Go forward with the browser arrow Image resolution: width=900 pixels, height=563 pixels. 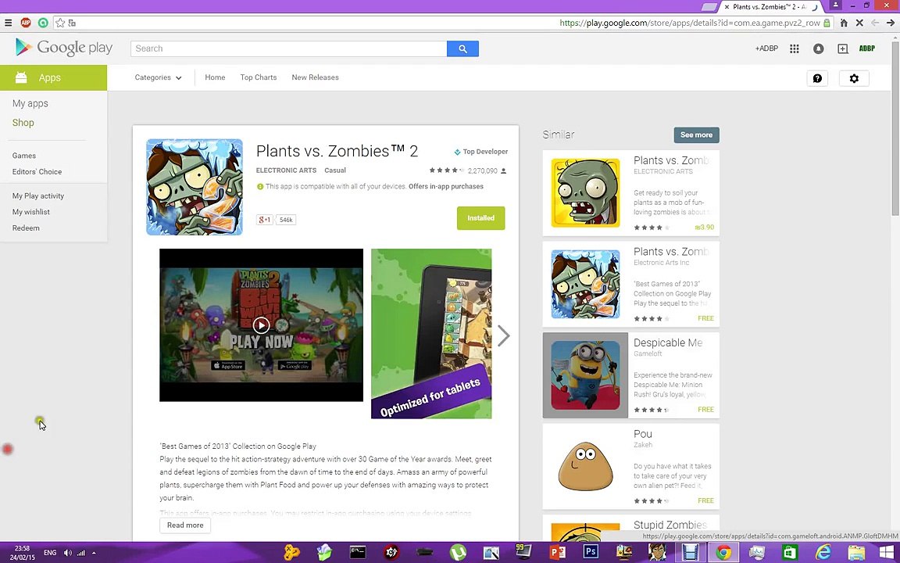point(891,23)
